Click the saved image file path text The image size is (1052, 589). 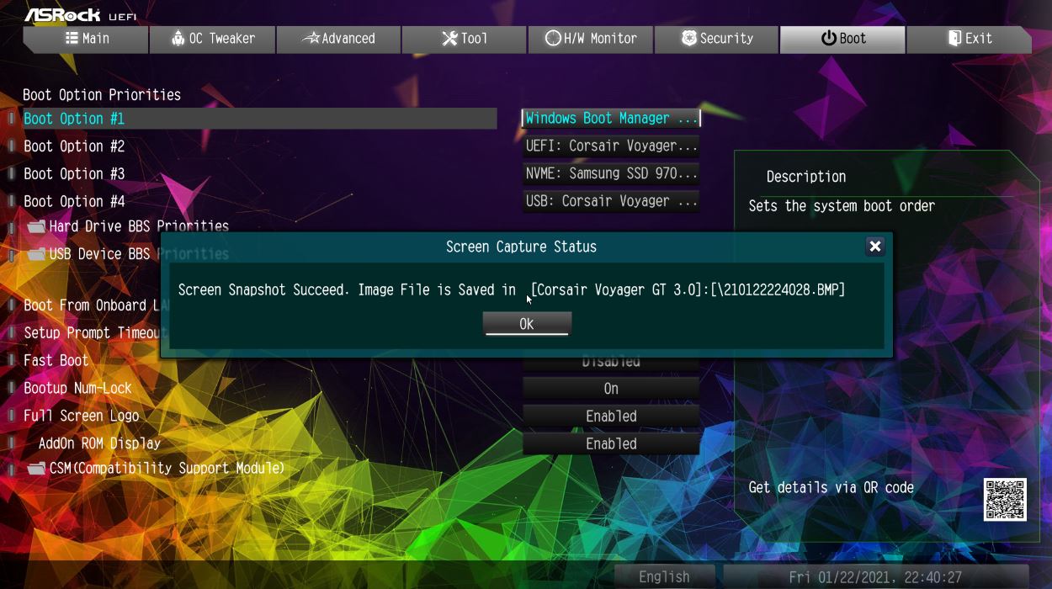pos(688,290)
